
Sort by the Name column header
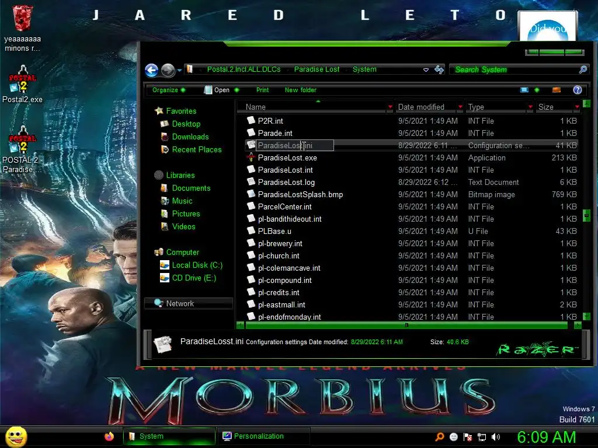(x=315, y=107)
